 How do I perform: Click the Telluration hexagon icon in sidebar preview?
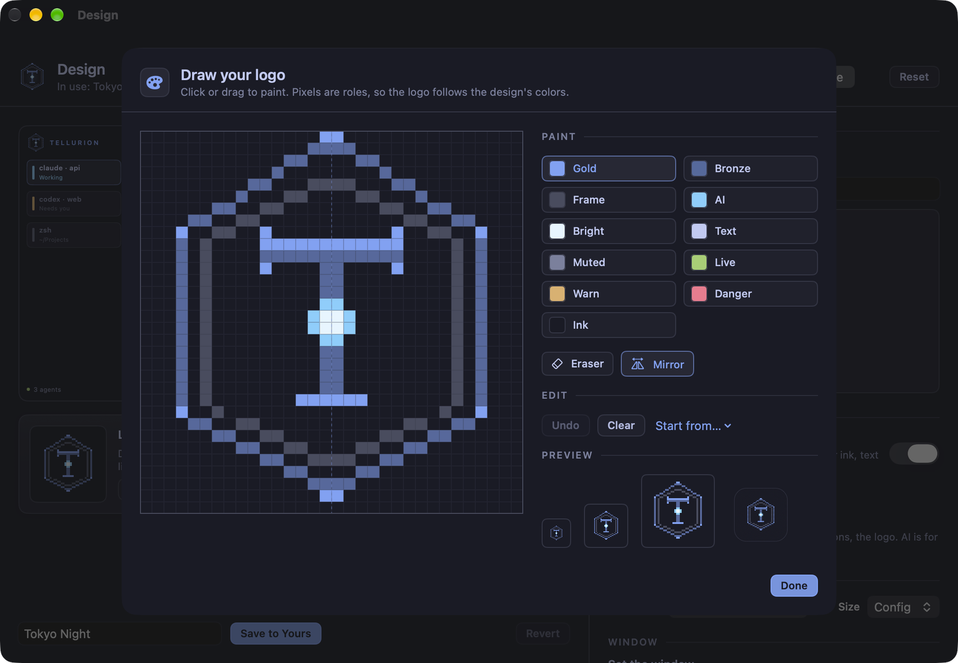pos(36,142)
